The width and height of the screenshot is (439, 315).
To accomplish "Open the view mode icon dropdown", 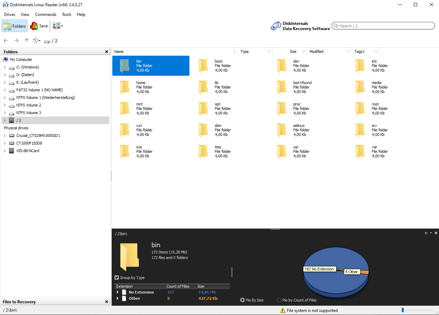I will 58,26.
